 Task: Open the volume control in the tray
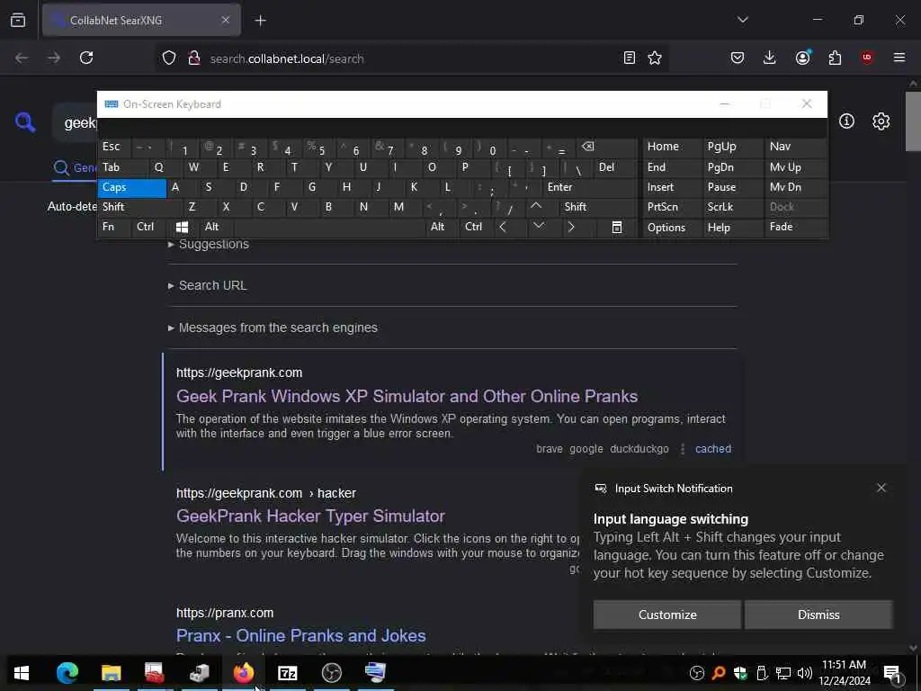pos(805,673)
